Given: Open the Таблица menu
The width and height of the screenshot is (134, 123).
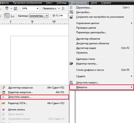Looking at the screenshot, I should (x=61, y=3).
